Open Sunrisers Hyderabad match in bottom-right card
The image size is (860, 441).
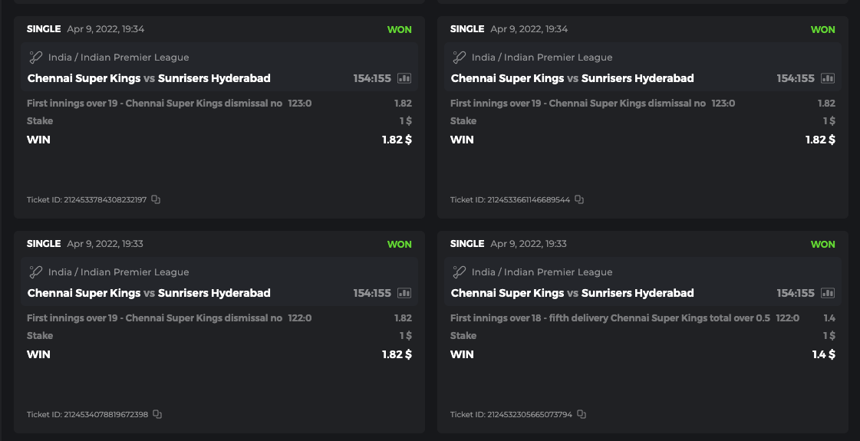pyautogui.click(x=638, y=293)
